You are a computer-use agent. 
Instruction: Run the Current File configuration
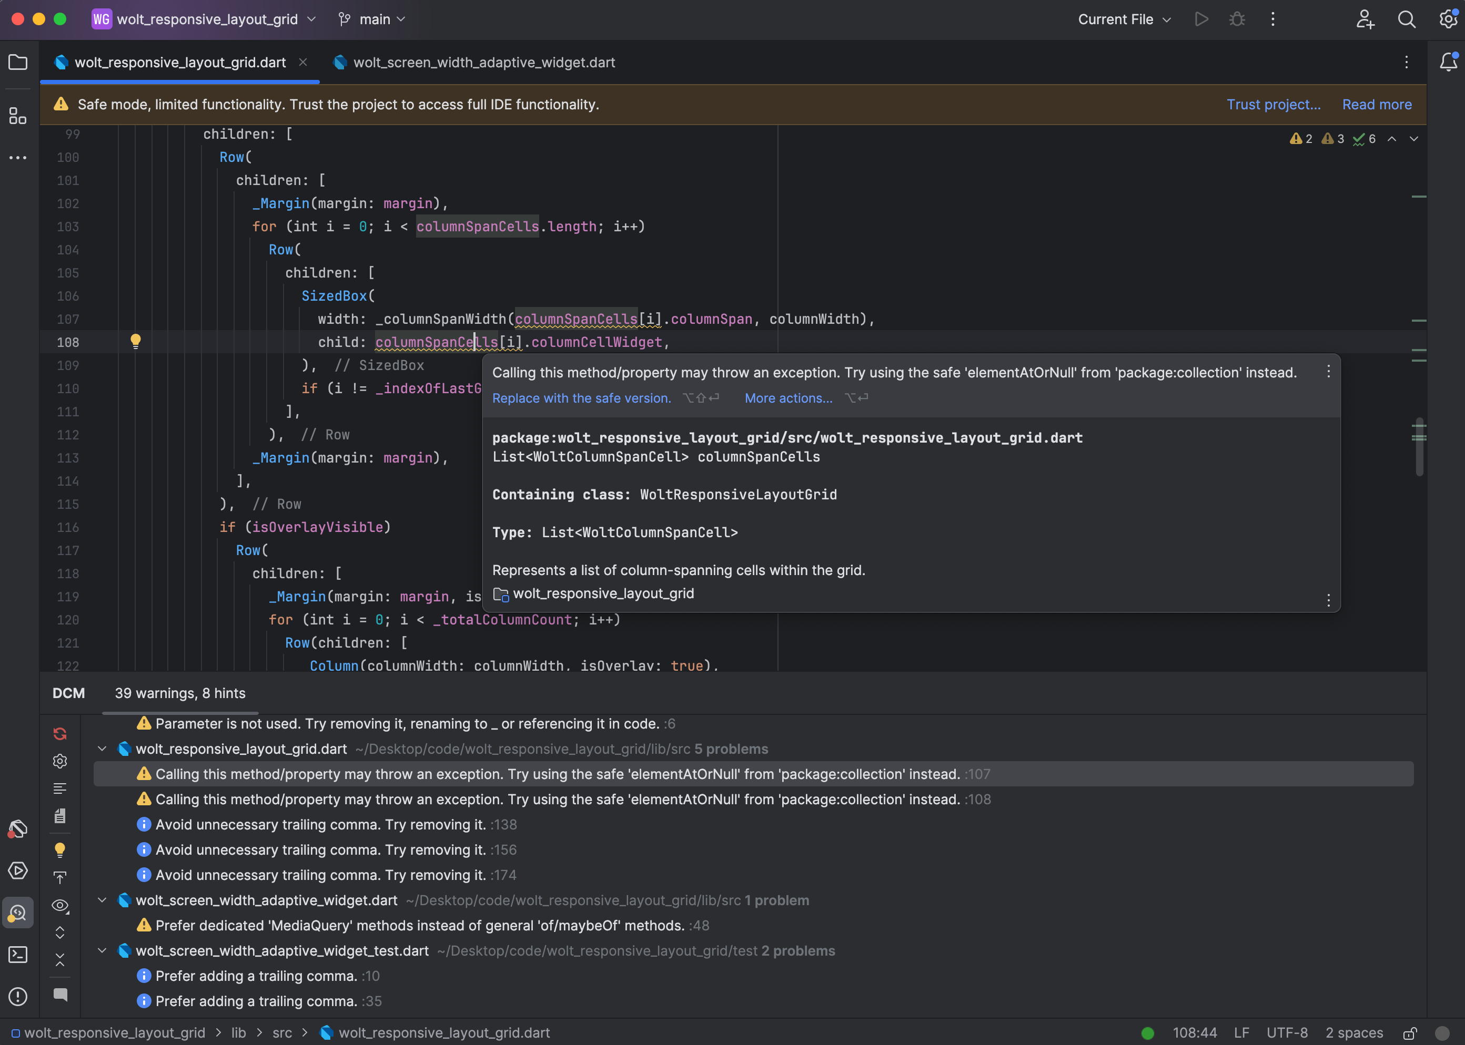[1201, 19]
